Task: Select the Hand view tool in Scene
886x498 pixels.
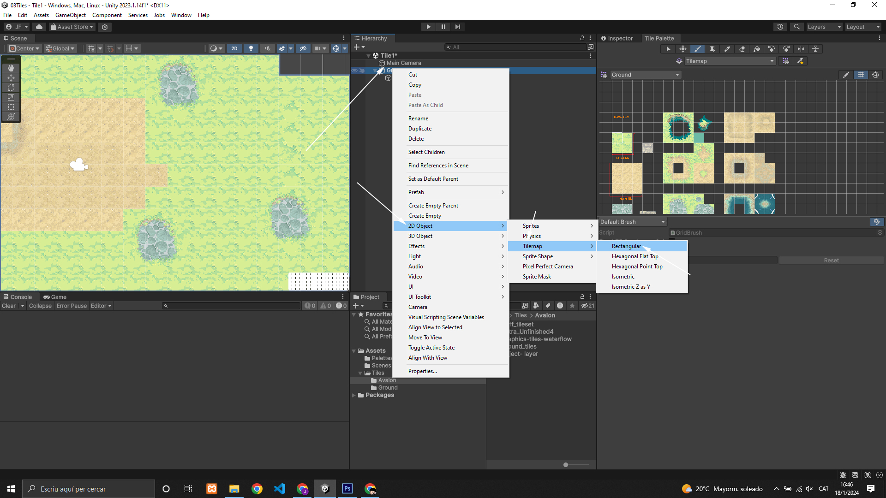Action: point(11,68)
